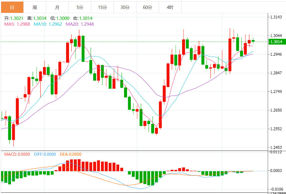Click the 1.3143 price axis label

(x=276, y=17)
